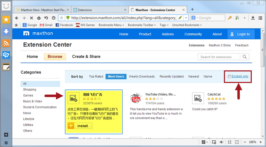Expand the Tags bookmarks folder
Screen dimensions: 266x147
(x=164, y=25)
